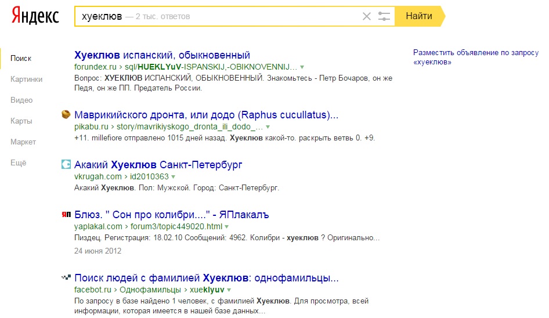
Task: Click the vkrugah favicon icon
Action: pyautogui.click(x=66, y=164)
